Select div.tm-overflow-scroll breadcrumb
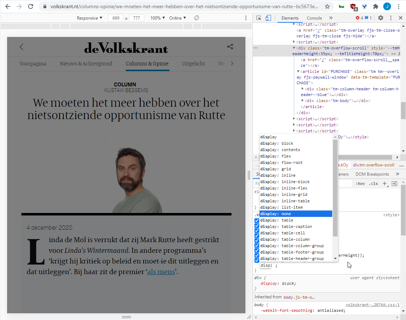The height and width of the screenshot is (320, 406). click(x=374, y=165)
